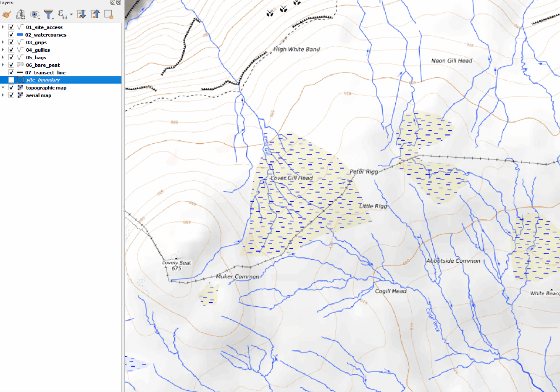The height and width of the screenshot is (392, 560).
Task: Click the Filter Legend funnel icon
Action: click(x=49, y=15)
